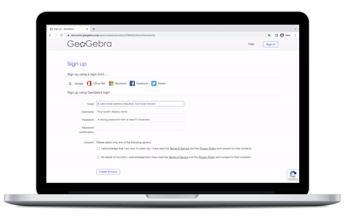Image resolution: width=350 pixels, height=219 pixels.
Task: Choose the Microsoft logo login option
Action: pos(111,83)
